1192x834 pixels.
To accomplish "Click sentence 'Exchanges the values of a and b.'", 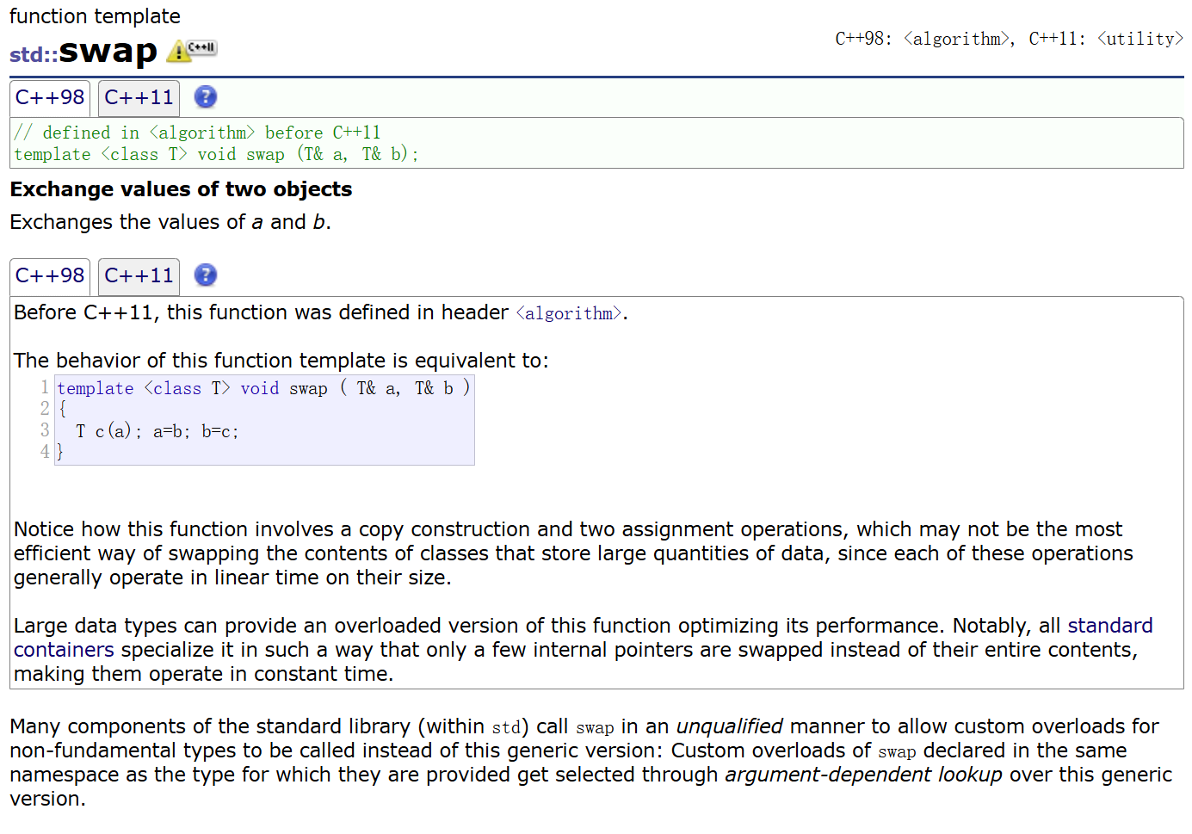I will (170, 222).
